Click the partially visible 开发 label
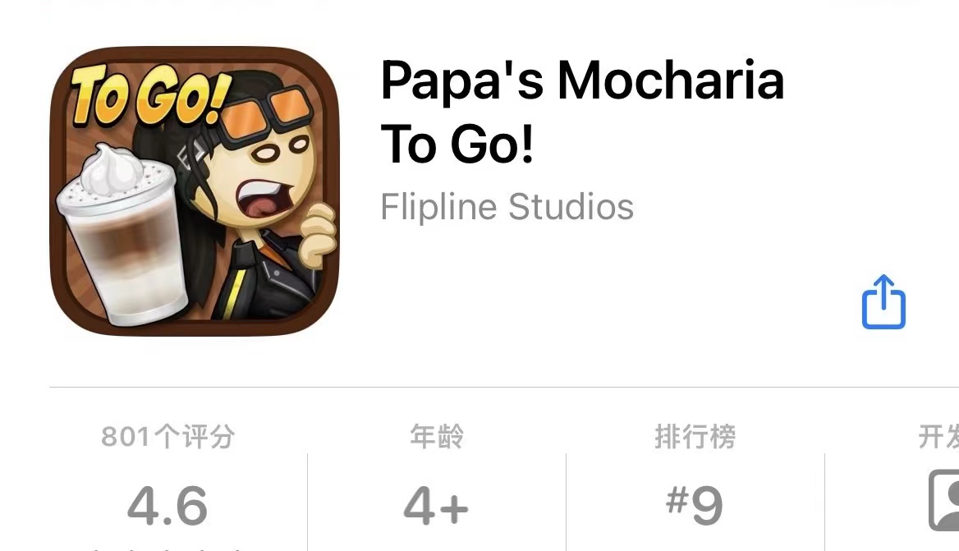Image resolution: width=959 pixels, height=551 pixels. point(938,437)
